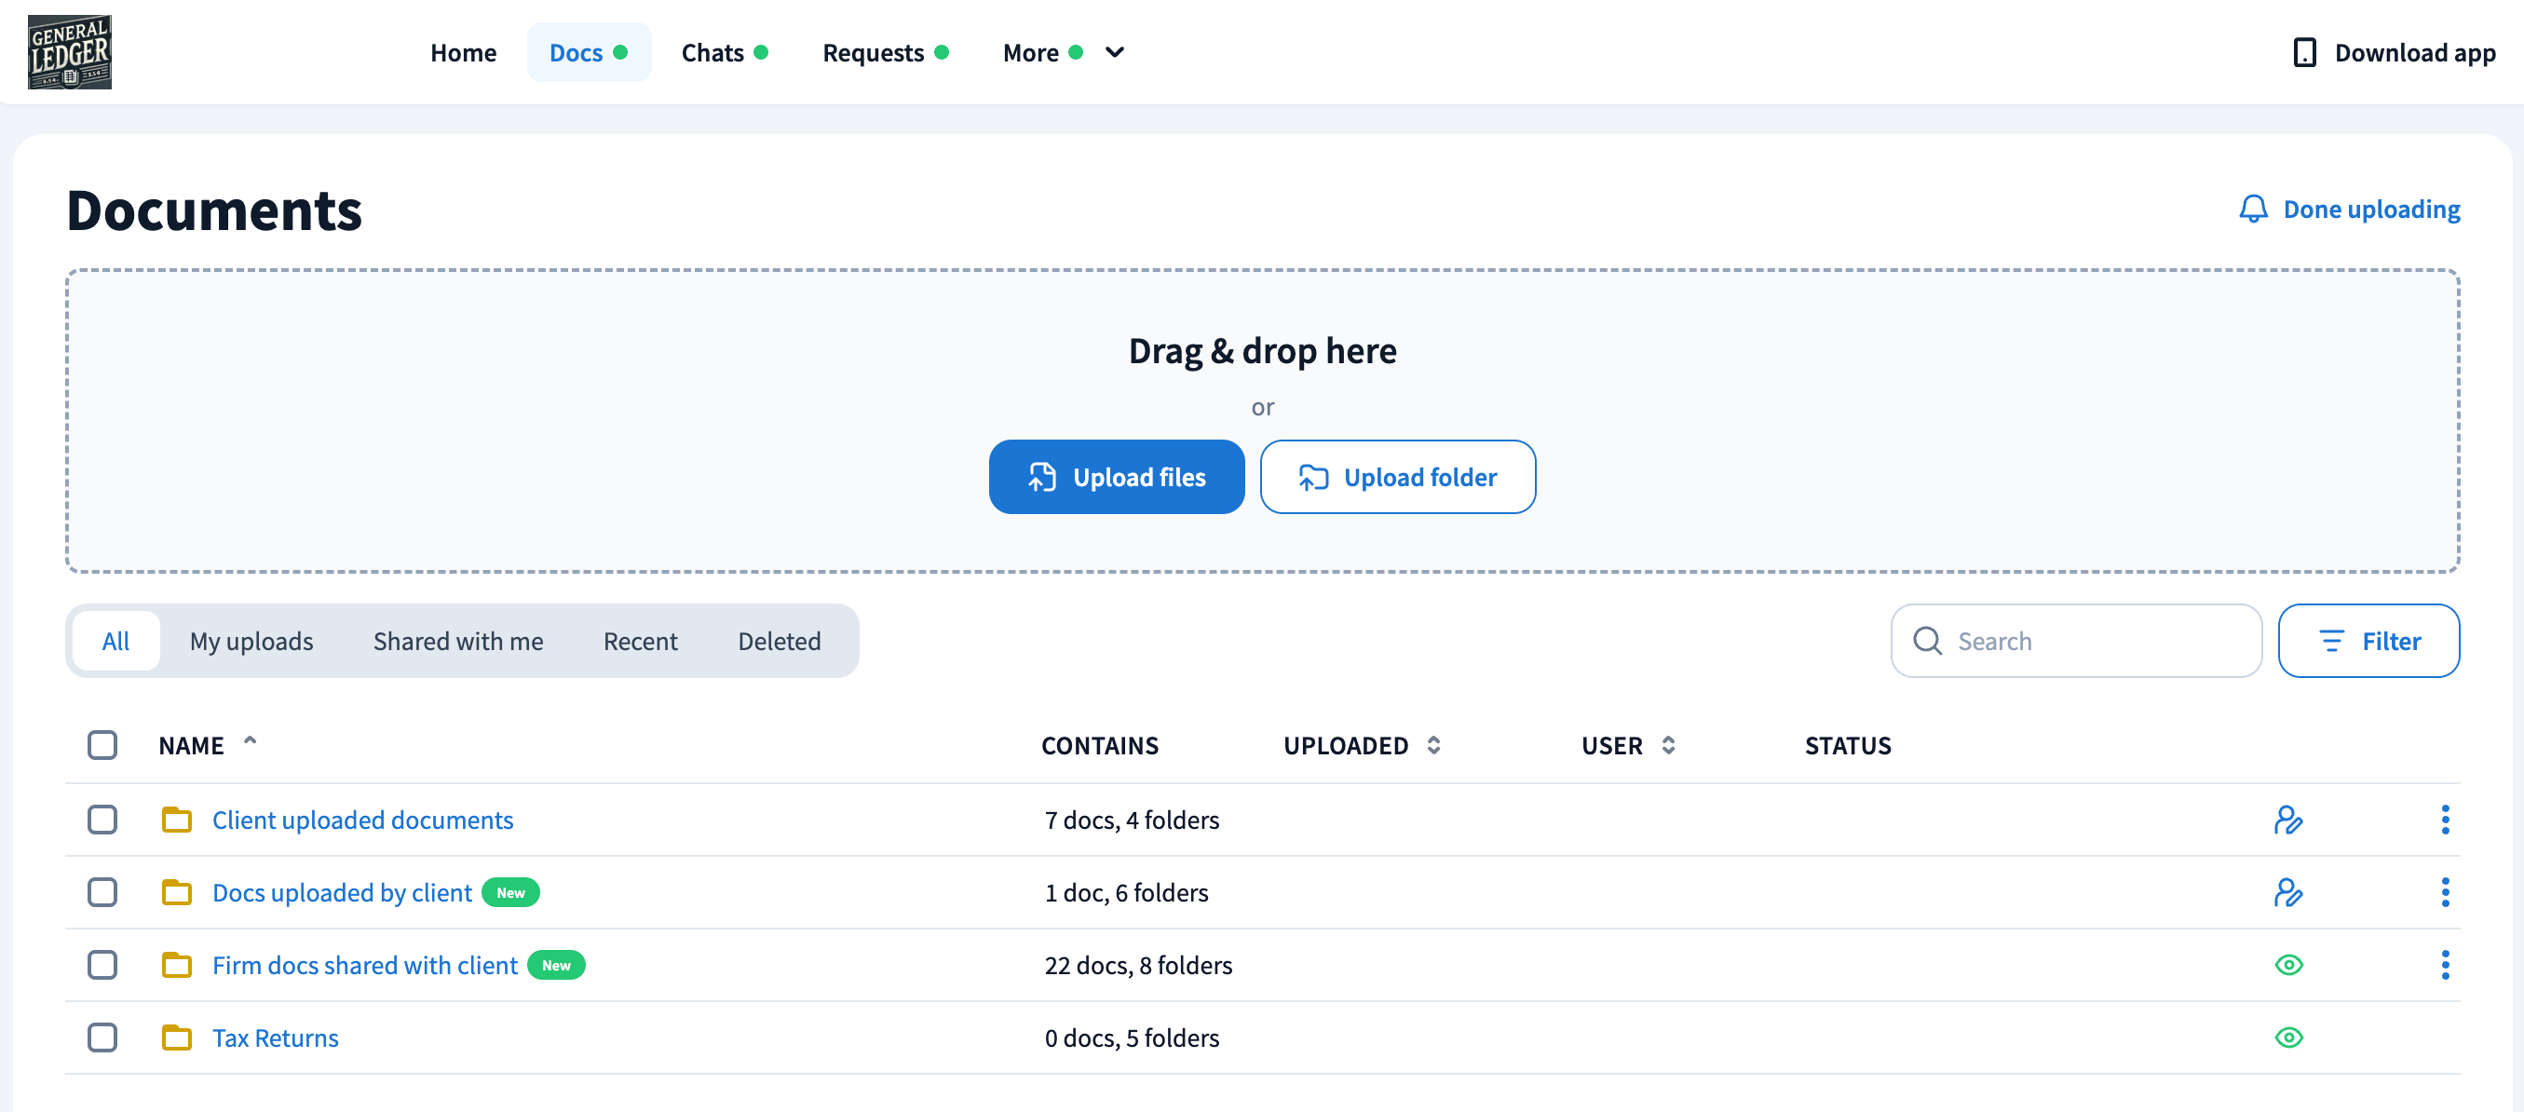Click the CONTAINS column header
The height and width of the screenshot is (1112, 2524).
[1099, 745]
